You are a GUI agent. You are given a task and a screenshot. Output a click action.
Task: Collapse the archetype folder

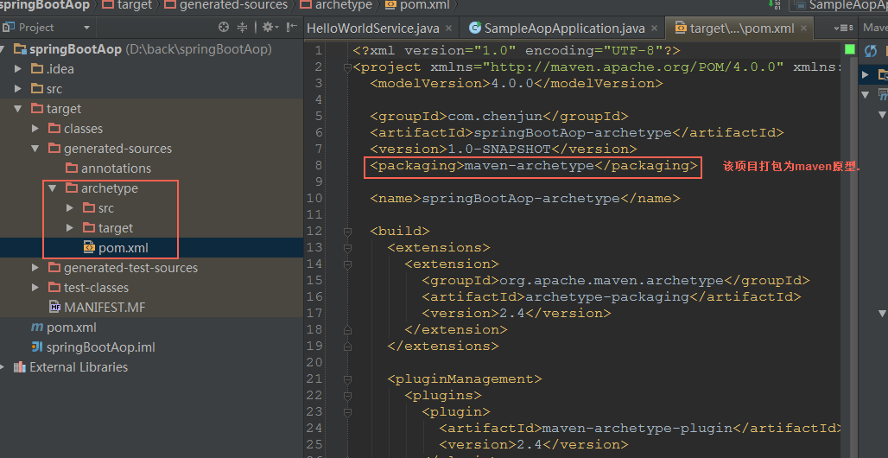point(53,188)
